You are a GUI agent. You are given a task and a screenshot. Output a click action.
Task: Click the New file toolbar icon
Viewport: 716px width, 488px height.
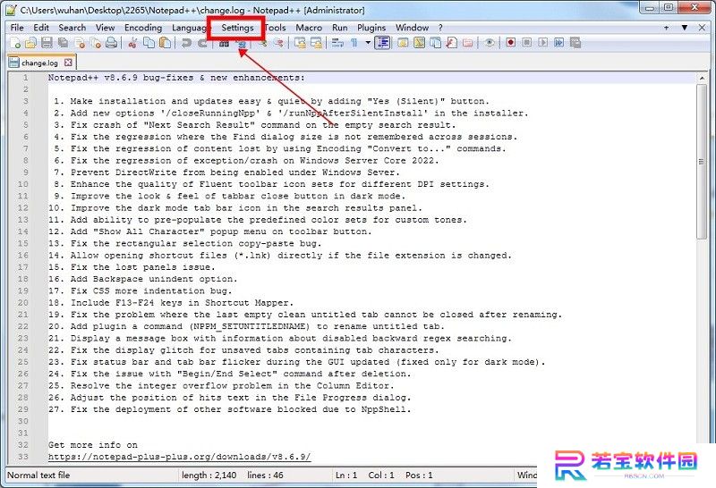(x=15, y=43)
